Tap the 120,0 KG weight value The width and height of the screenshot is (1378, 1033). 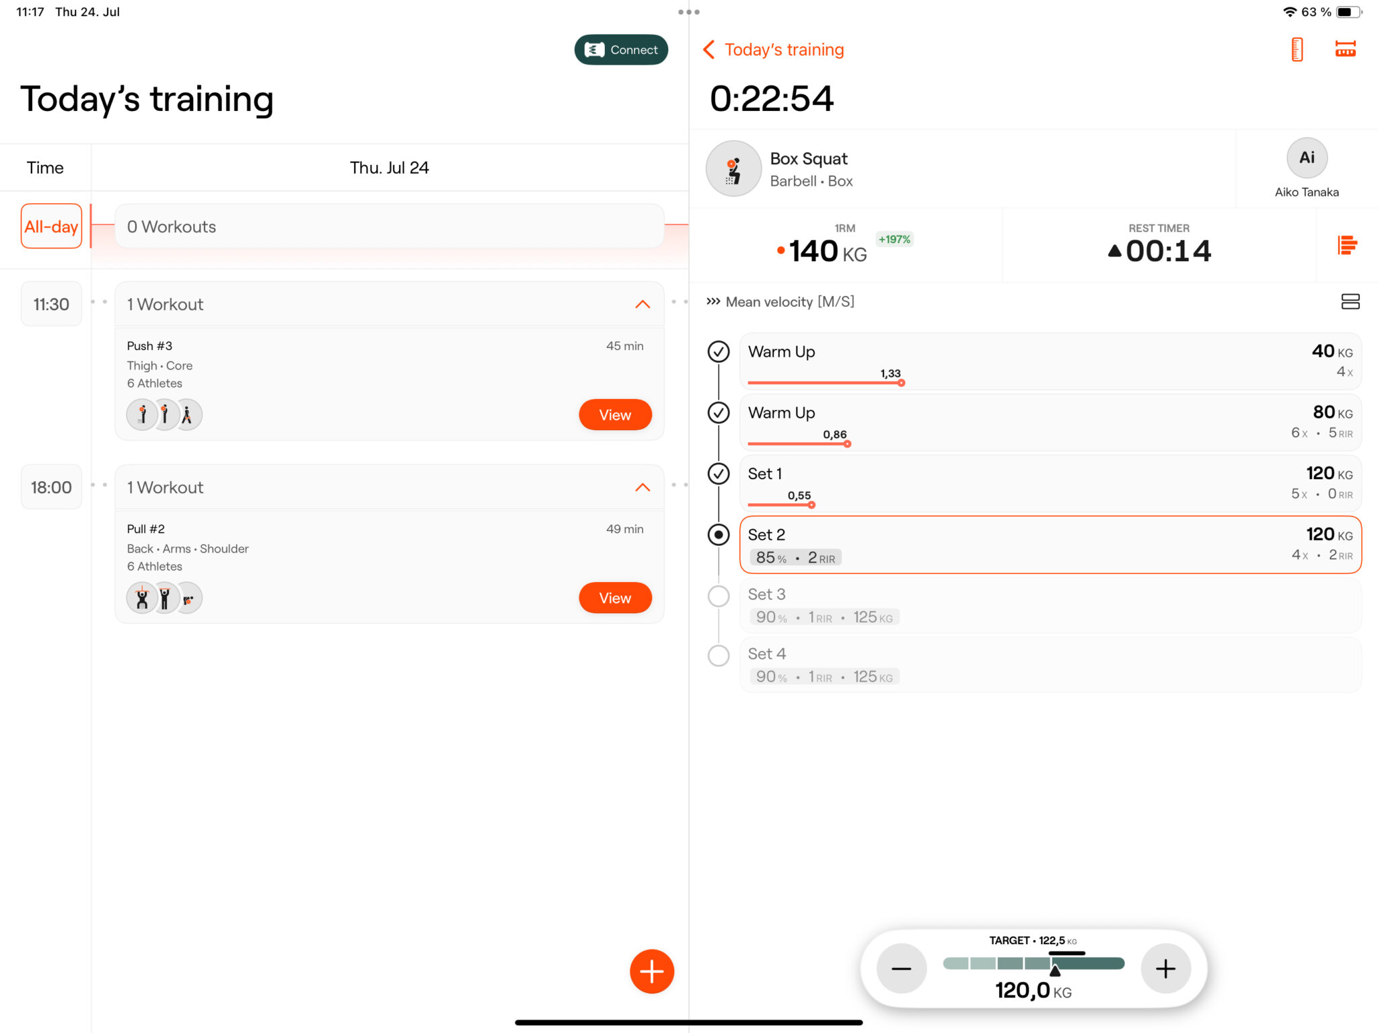[x=1032, y=990]
